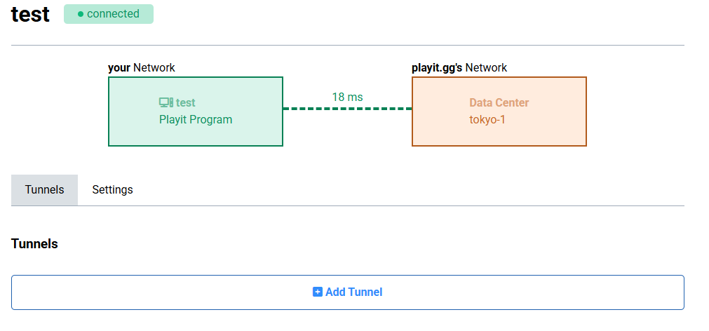Viewport: 709px width, 331px height.
Task: Click the connected status badge
Action: pos(109,14)
